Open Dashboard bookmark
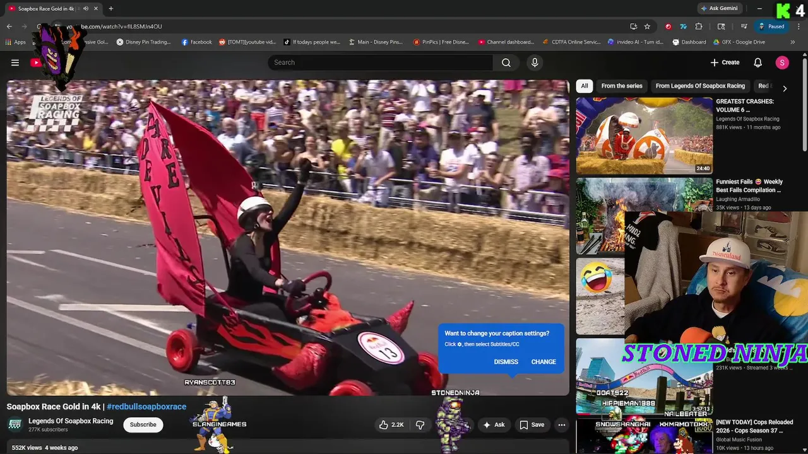Image resolution: width=808 pixels, height=454 pixels. point(689,42)
